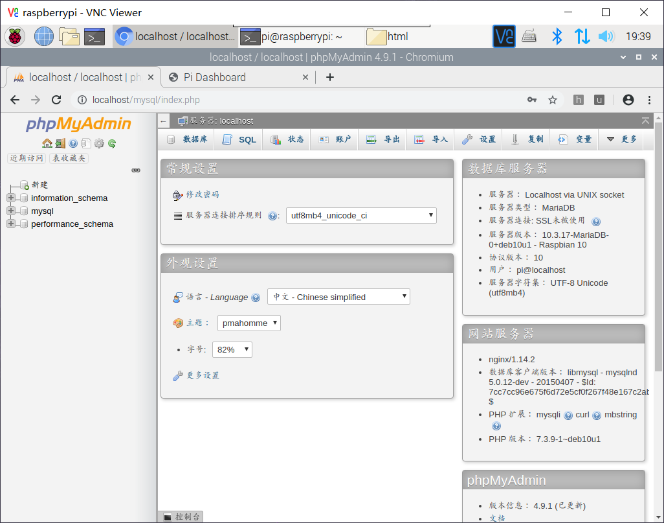Click the 'h' extension icon

pyautogui.click(x=578, y=100)
